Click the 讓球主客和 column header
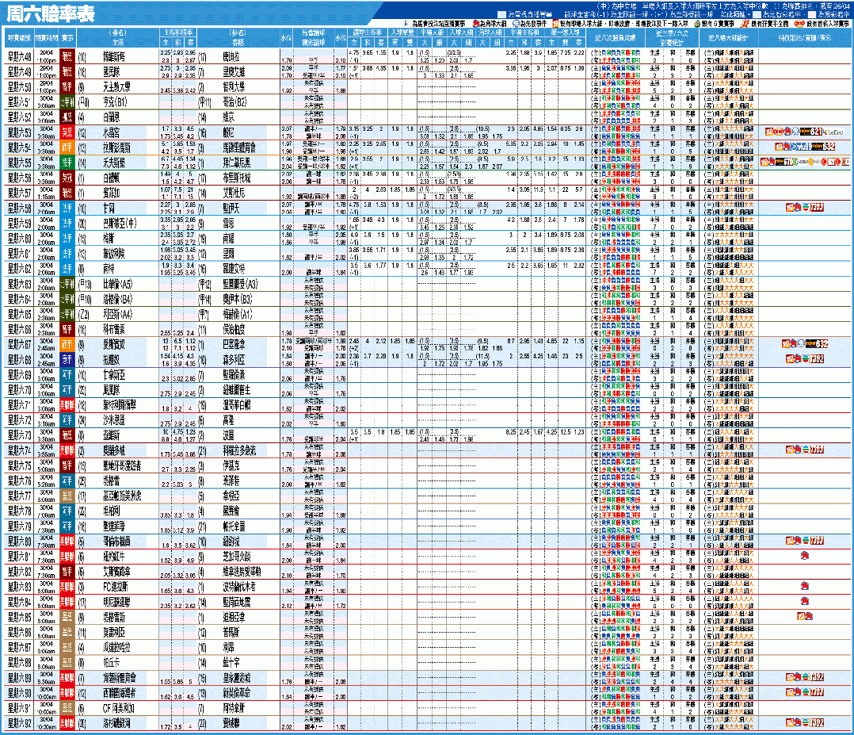The image size is (854, 735). click(x=368, y=33)
